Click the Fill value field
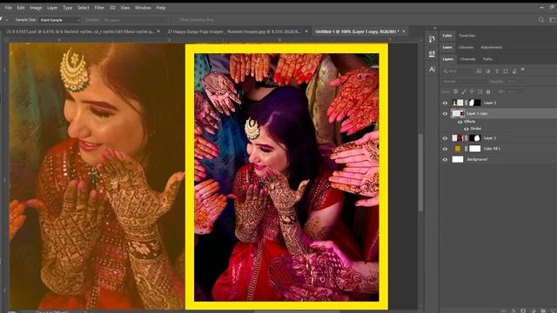The width and height of the screenshot is (557, 313). pos(513,91)
